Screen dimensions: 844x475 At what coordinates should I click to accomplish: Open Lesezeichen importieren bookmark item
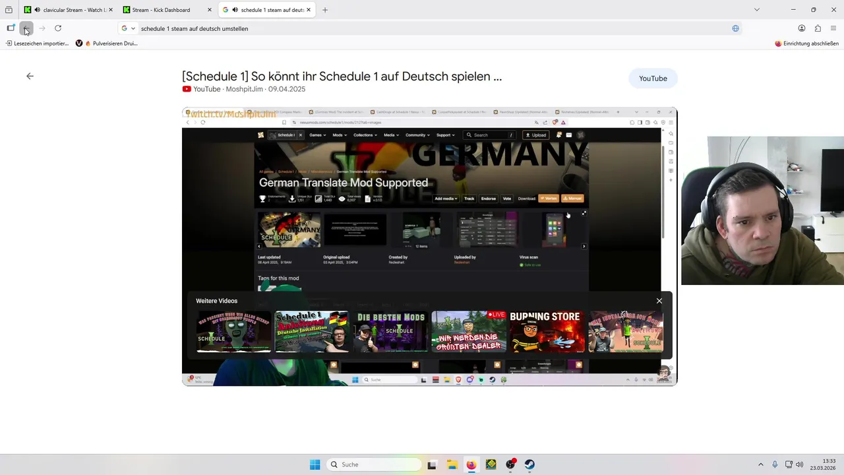[37, 44]
